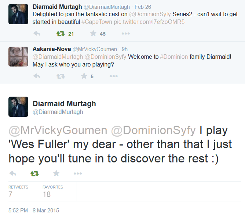Favorite Askania-Nova's tweet

[84, 76]
